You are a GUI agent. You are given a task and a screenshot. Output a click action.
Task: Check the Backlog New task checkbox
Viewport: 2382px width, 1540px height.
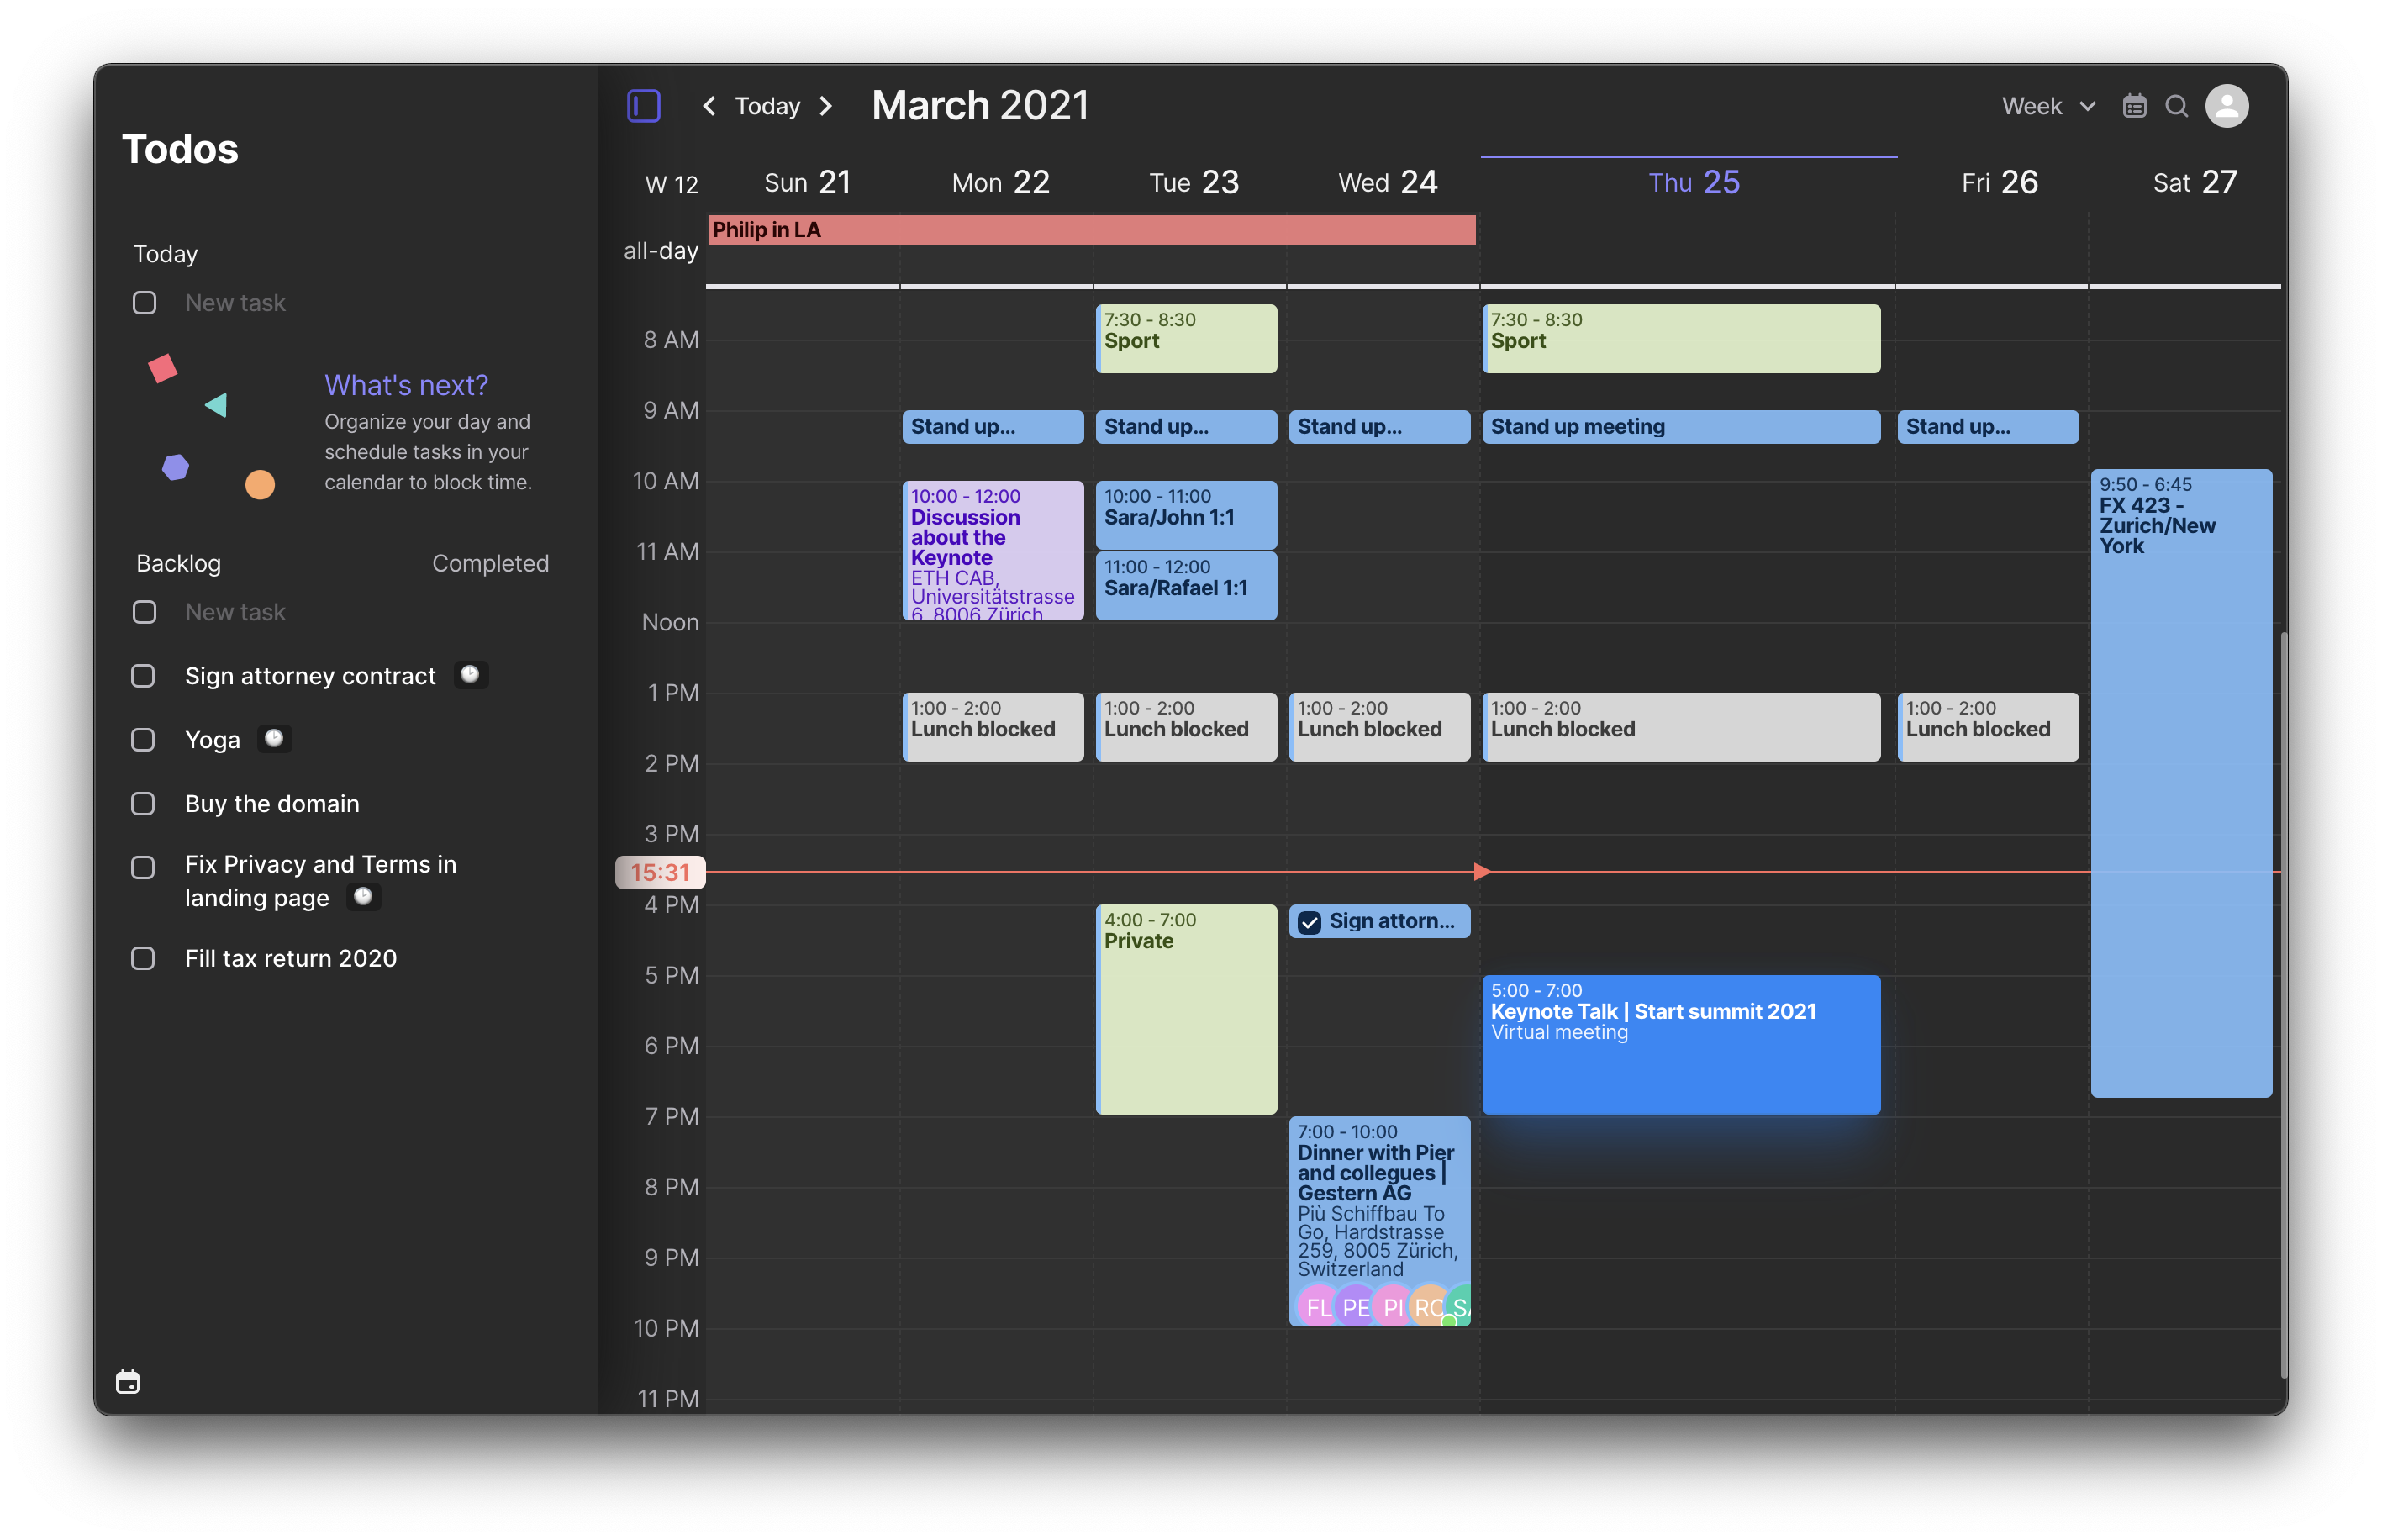[x=145, y=612]
